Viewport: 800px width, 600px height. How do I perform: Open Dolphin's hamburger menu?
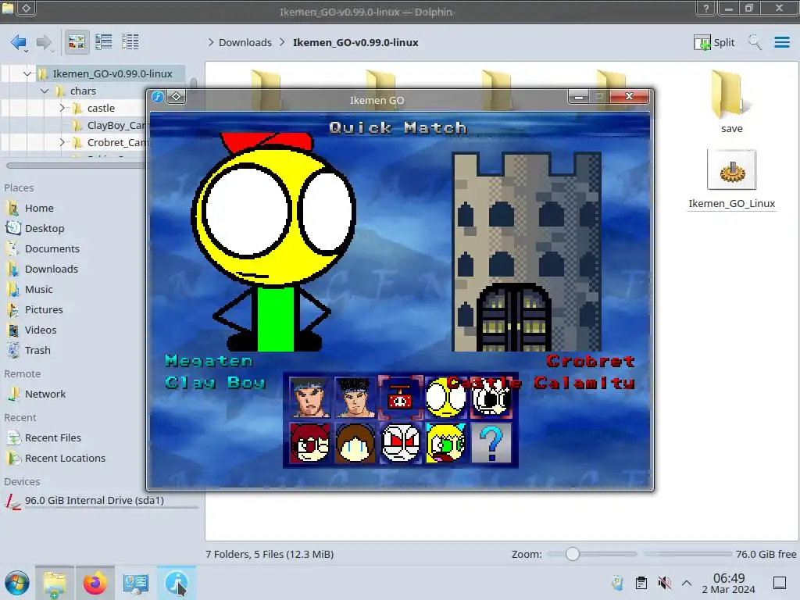coord(781,42)
